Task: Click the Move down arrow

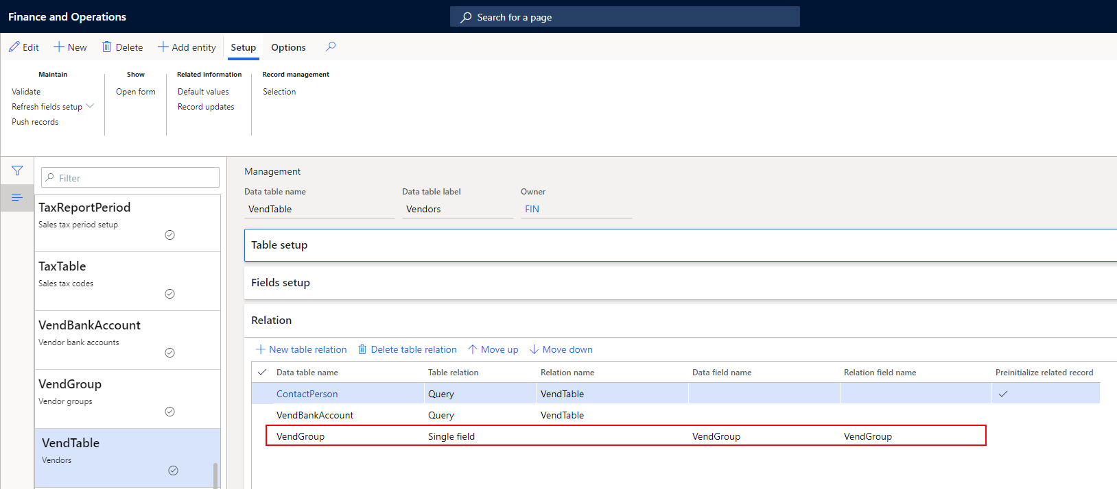Action: click(534, 349)
